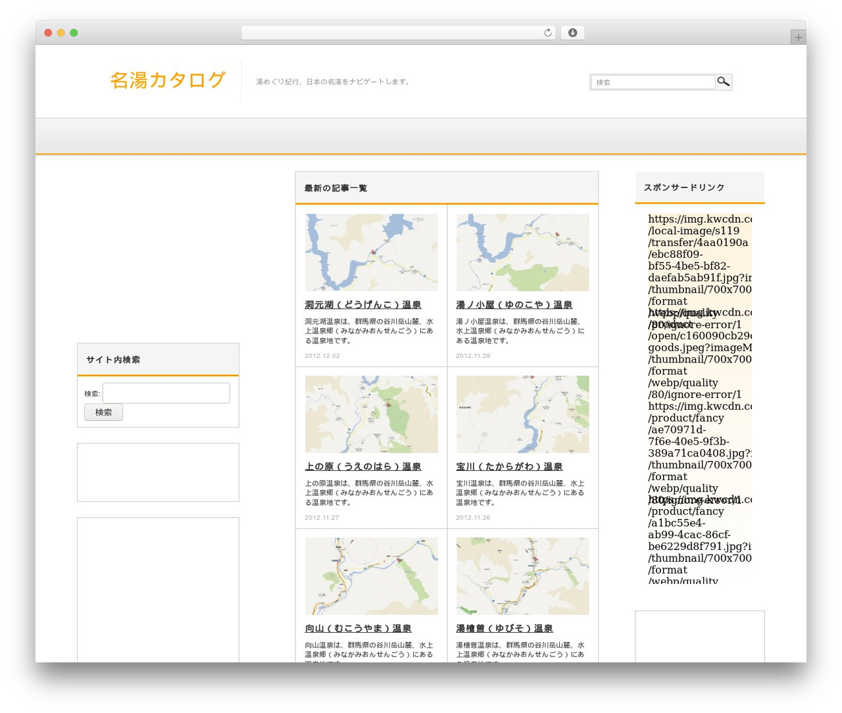Add a new browser tab
Image resolution: width=842 pixels, height=713 pixels.
[799, 37]
